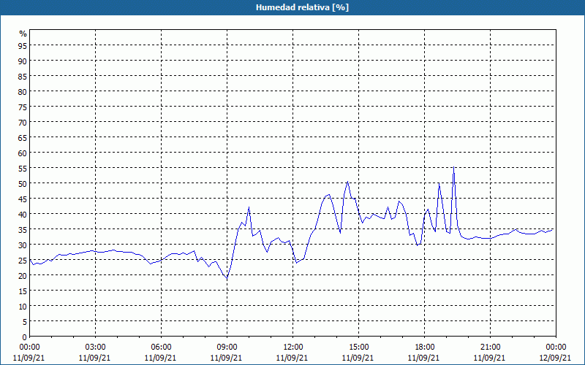Click the 5 y-axis label
The height and width of the screenshot is (365, 585).
pos(25,322)
